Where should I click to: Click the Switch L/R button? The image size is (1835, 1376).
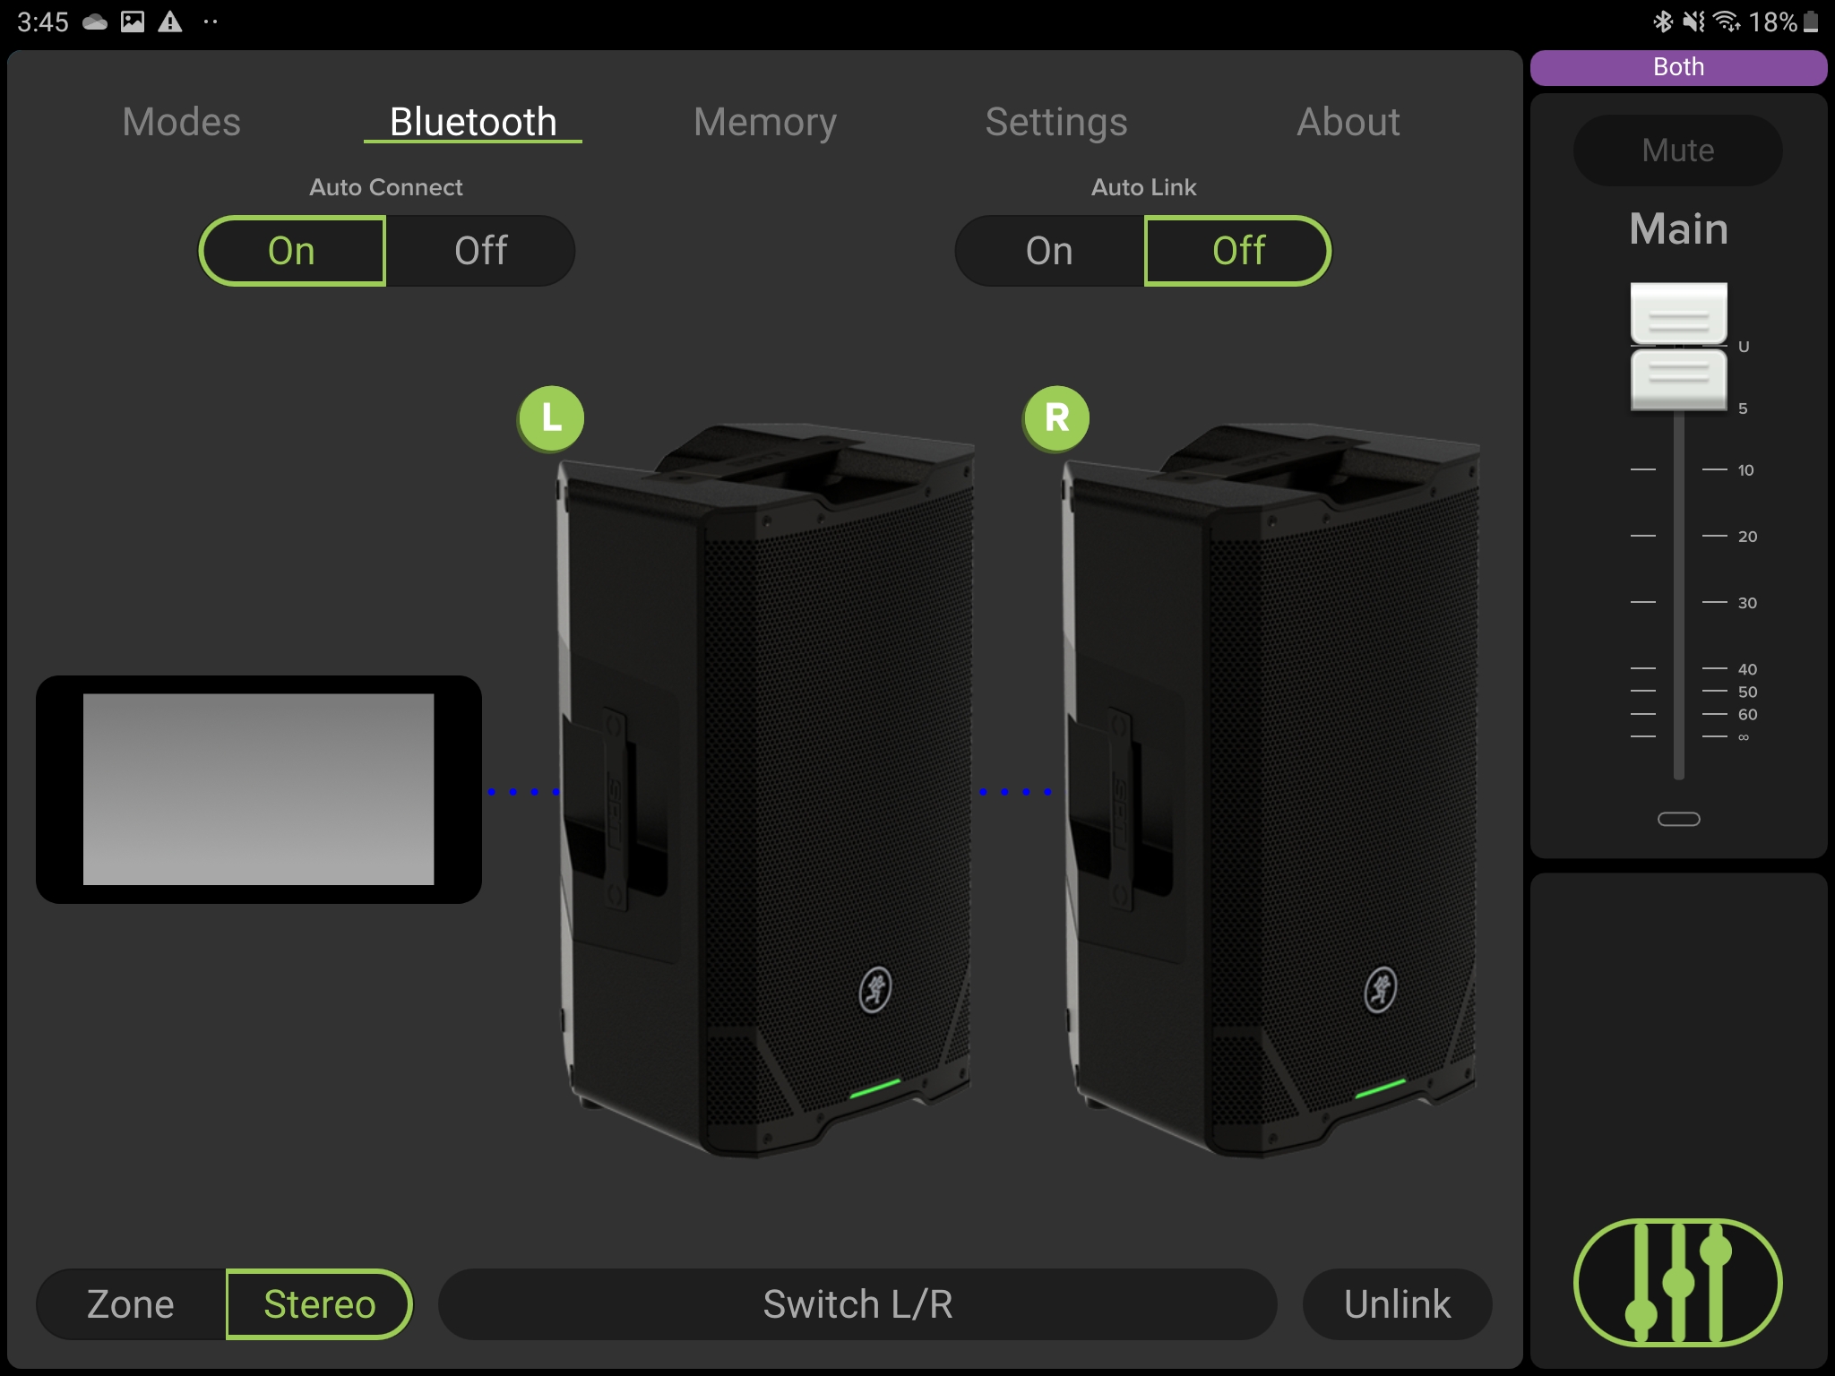tap(857, 1304)
